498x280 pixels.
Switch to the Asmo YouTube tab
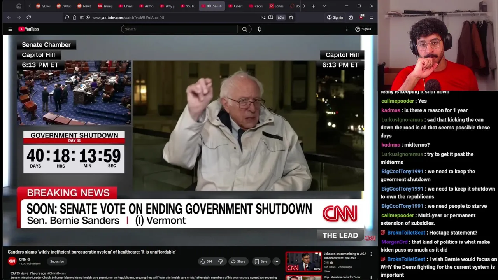[x=146, y=6]
